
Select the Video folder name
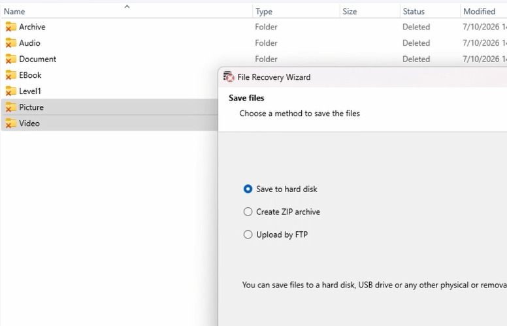pos(29,123)
